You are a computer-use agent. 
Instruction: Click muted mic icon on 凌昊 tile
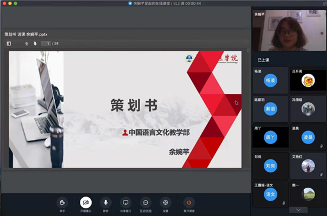321,146
